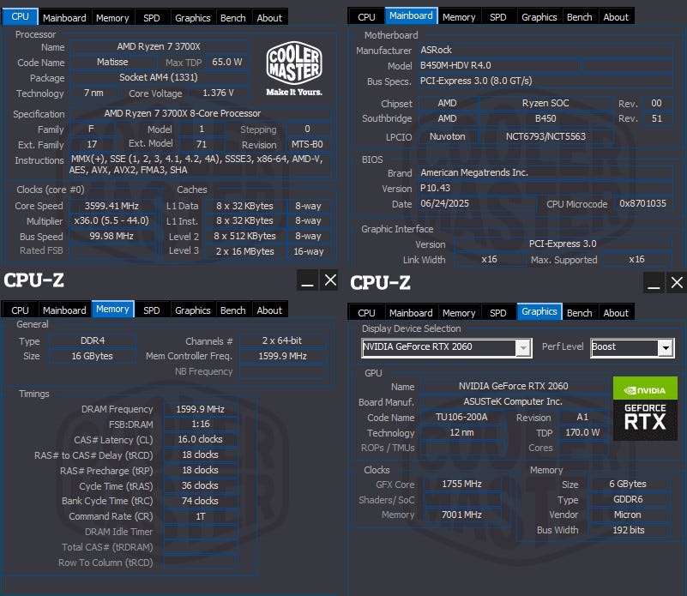Open About tab in Memory window
The height and width of the screenshot is (596, 687).
(x=269, y=310)
